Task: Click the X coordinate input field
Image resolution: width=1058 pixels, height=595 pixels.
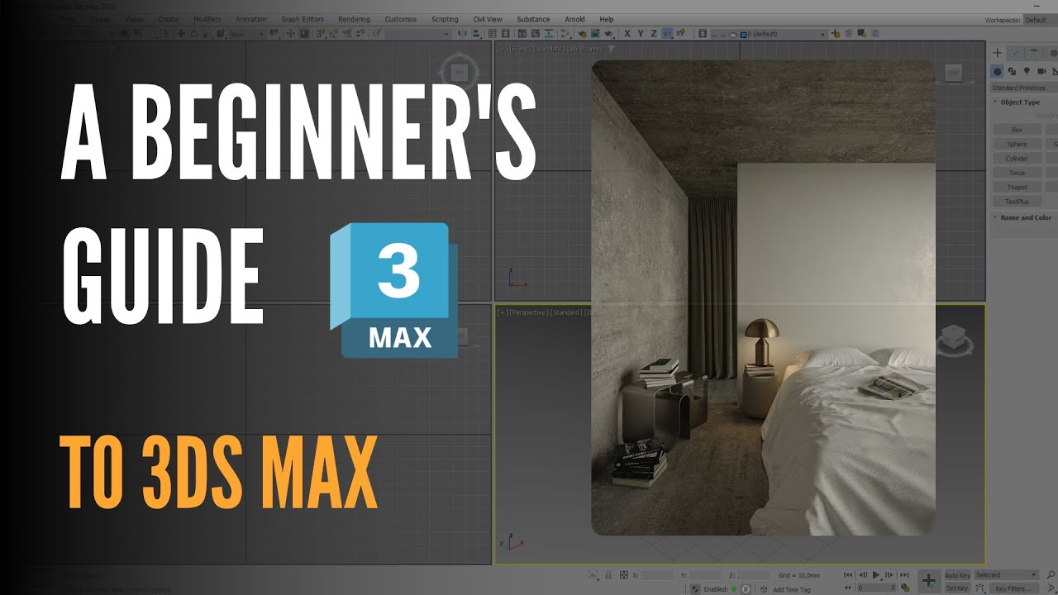Action: (657, 575)
